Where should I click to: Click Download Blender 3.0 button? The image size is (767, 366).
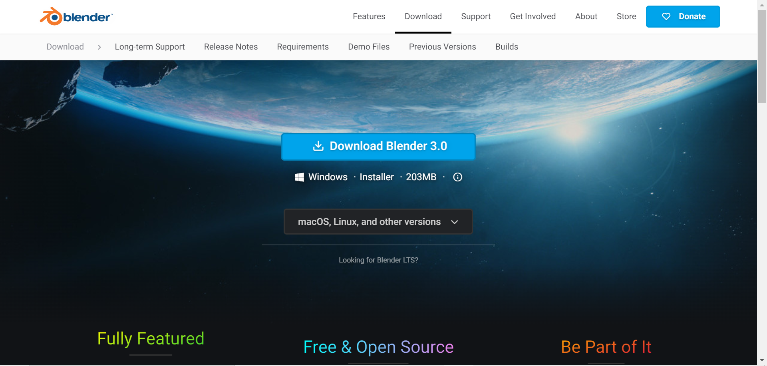[378, 147]
